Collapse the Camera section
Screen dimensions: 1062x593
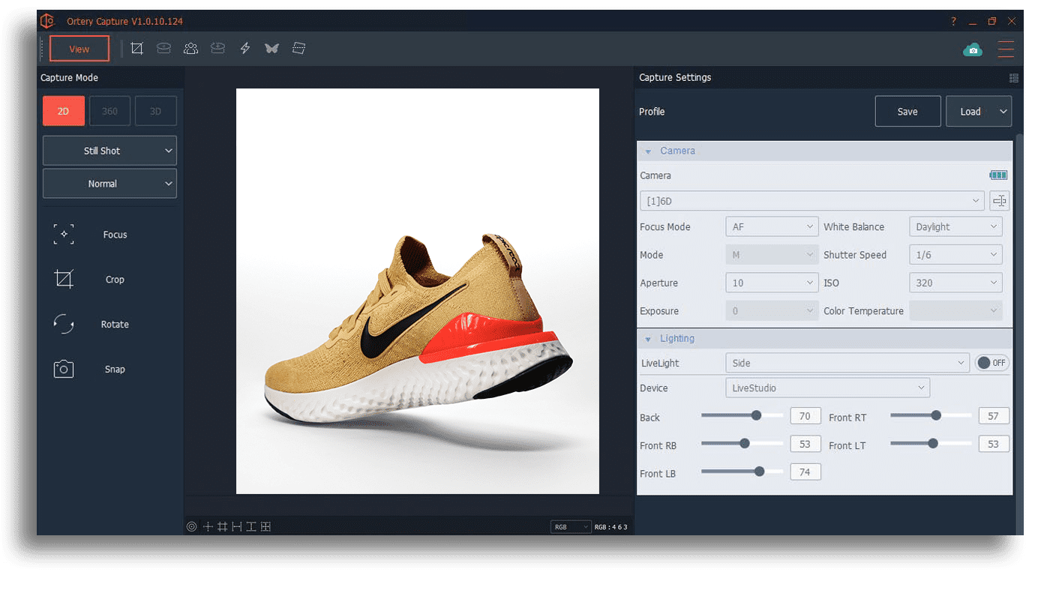click(x=648, y=151)
